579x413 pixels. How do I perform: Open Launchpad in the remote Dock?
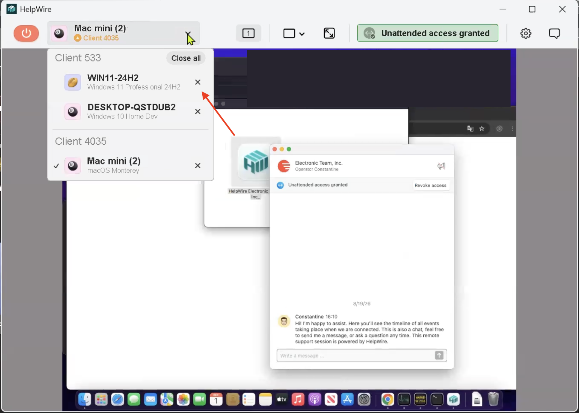[x=101, y=399]
